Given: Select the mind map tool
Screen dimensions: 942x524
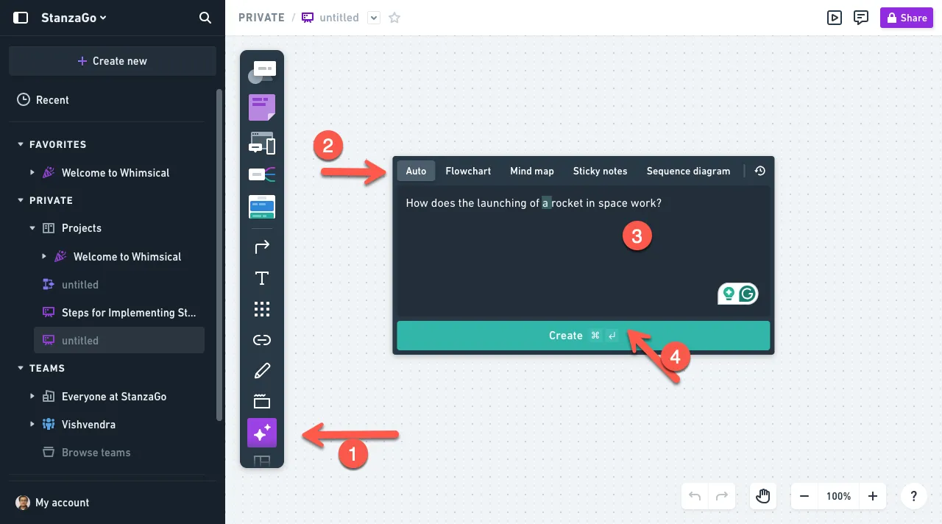Looking at the screenshot, I should pos(262,174).
